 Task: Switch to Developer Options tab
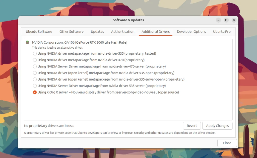(x=191, y=32)
